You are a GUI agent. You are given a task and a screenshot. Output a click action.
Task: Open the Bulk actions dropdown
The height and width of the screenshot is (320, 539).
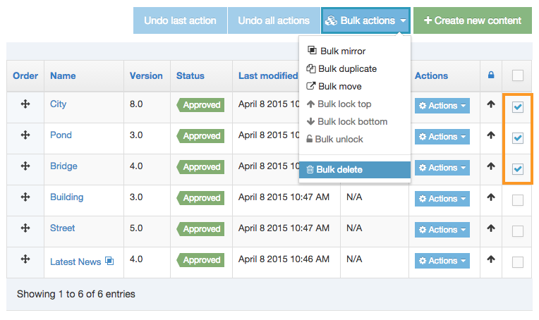point(365,21)
